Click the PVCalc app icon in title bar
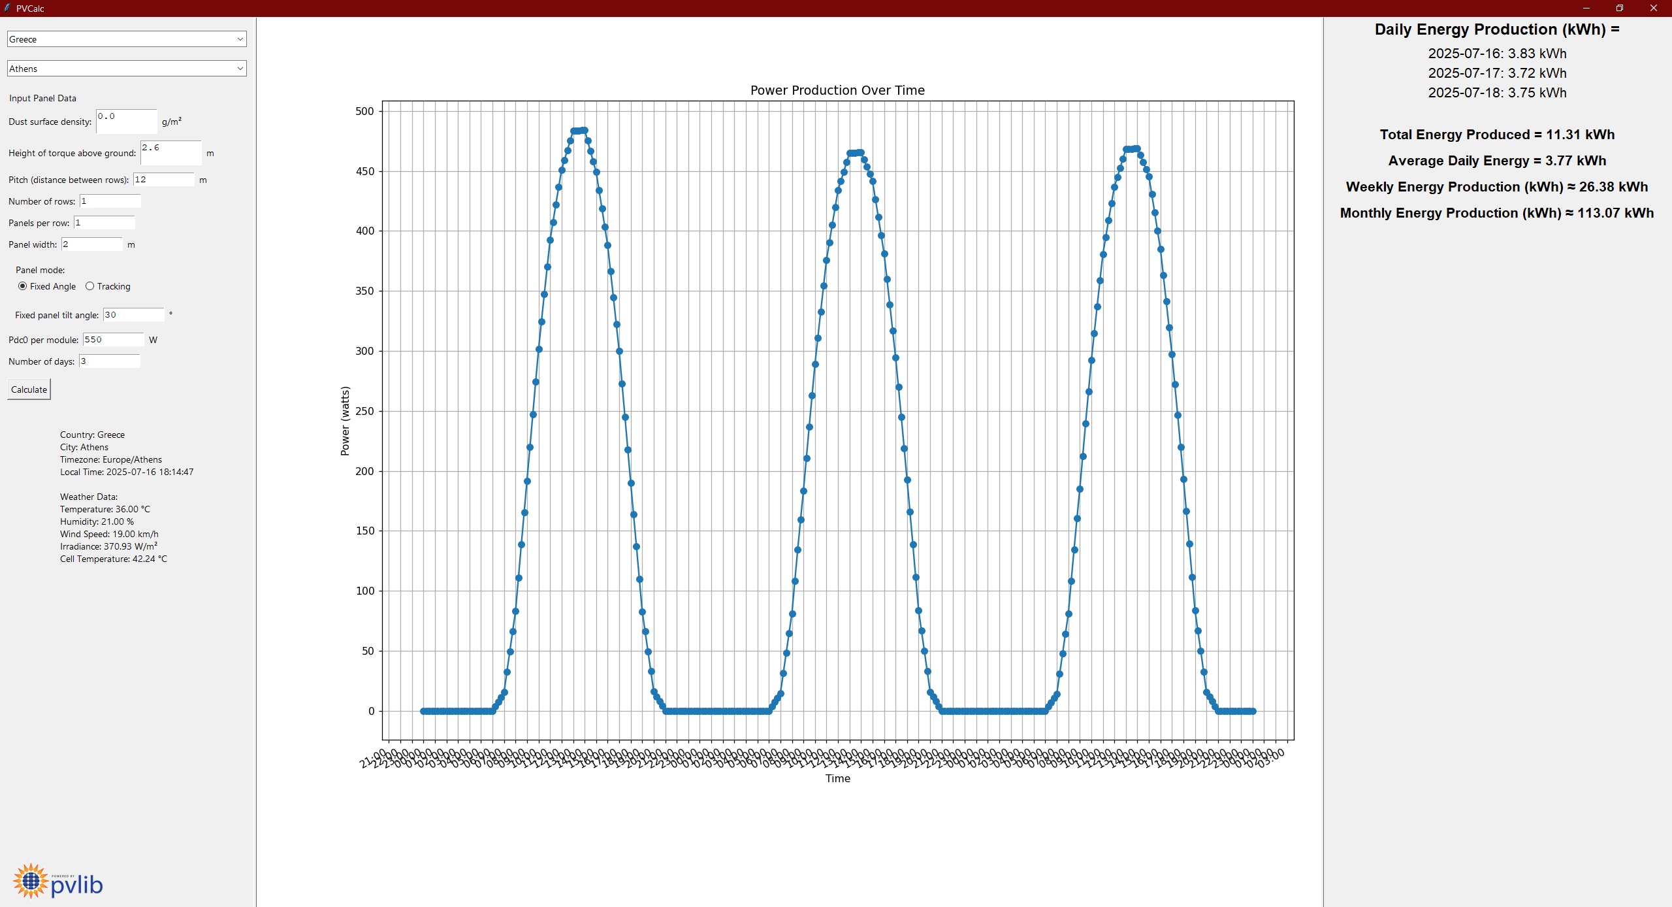This screenshot has height=907, width=1672. click(x=7, y=8)
